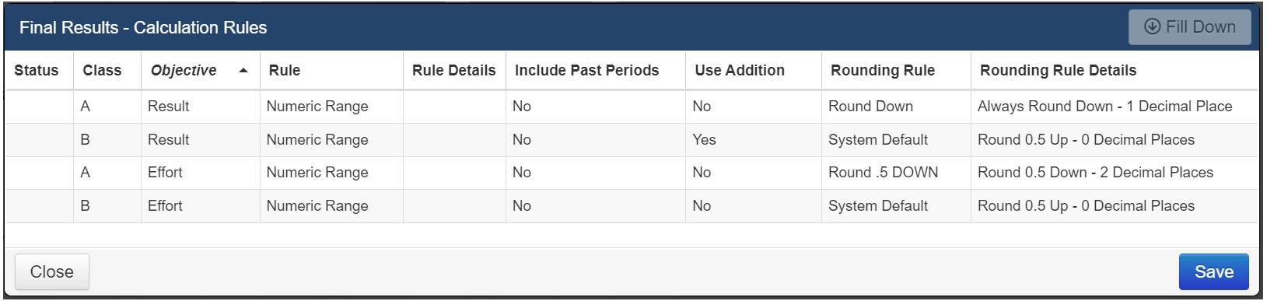Sort by the Rule column header
1267x301 pixels.
click(285, 71)
